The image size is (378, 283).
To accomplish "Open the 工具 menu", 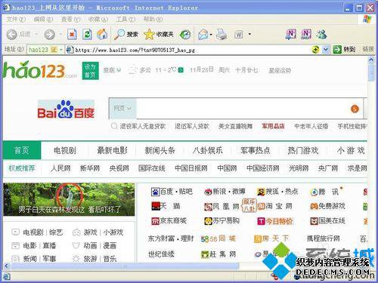I will pos(125,19).
